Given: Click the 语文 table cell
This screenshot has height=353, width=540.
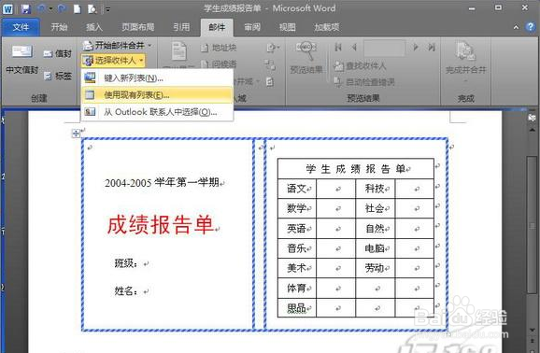Looking at the screenshot, I should [x=297, y=189].
